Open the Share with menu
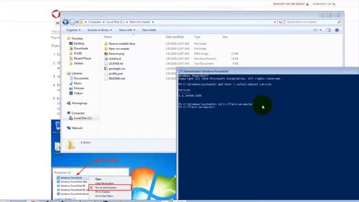Image resolution: width=359 pixels, height=202 pixels. coord(127,30)
